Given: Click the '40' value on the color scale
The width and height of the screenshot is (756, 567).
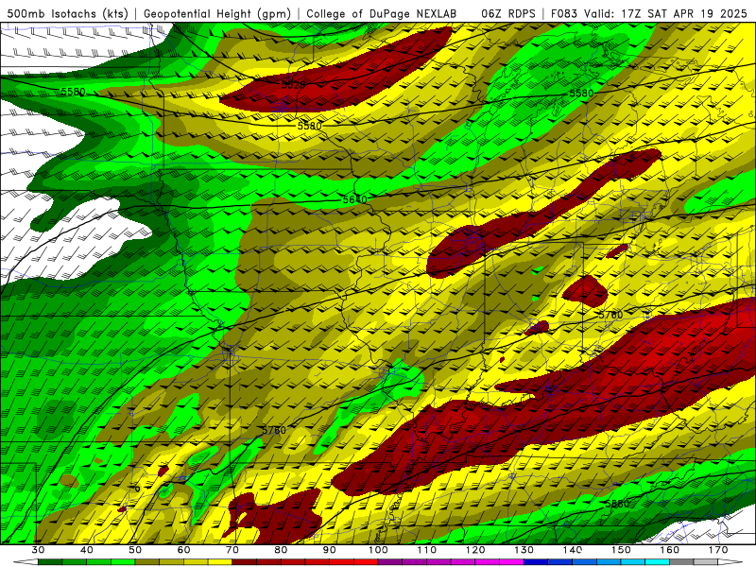Looking at the screenshot, I should tap(87, 550).
